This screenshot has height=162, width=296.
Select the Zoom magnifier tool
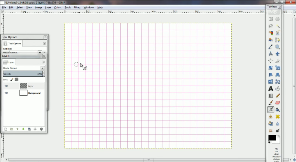(x=278, y=47)
